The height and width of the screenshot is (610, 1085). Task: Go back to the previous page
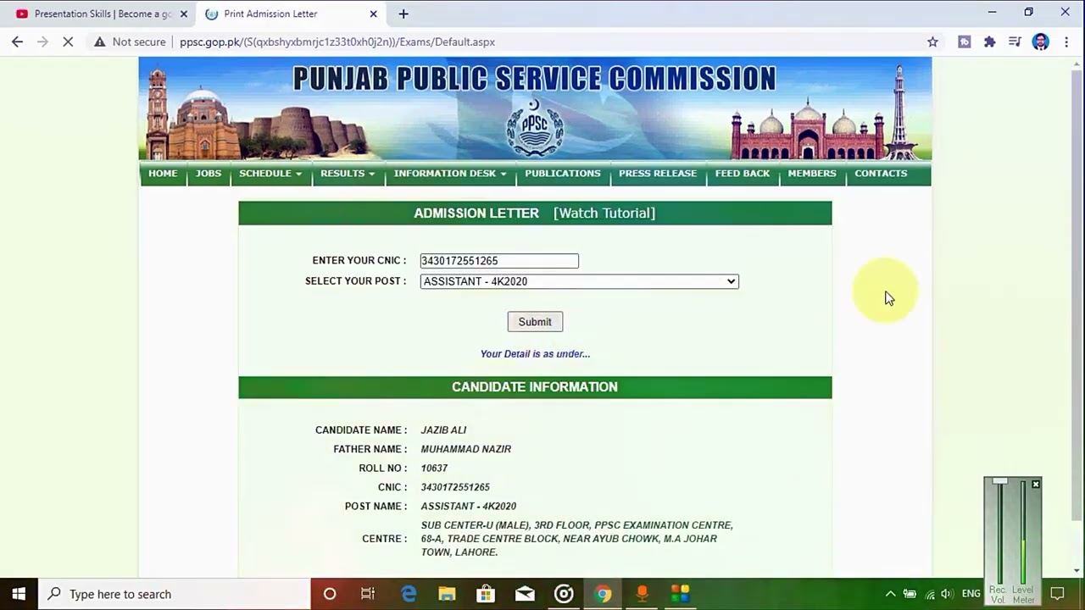(17, 42)
